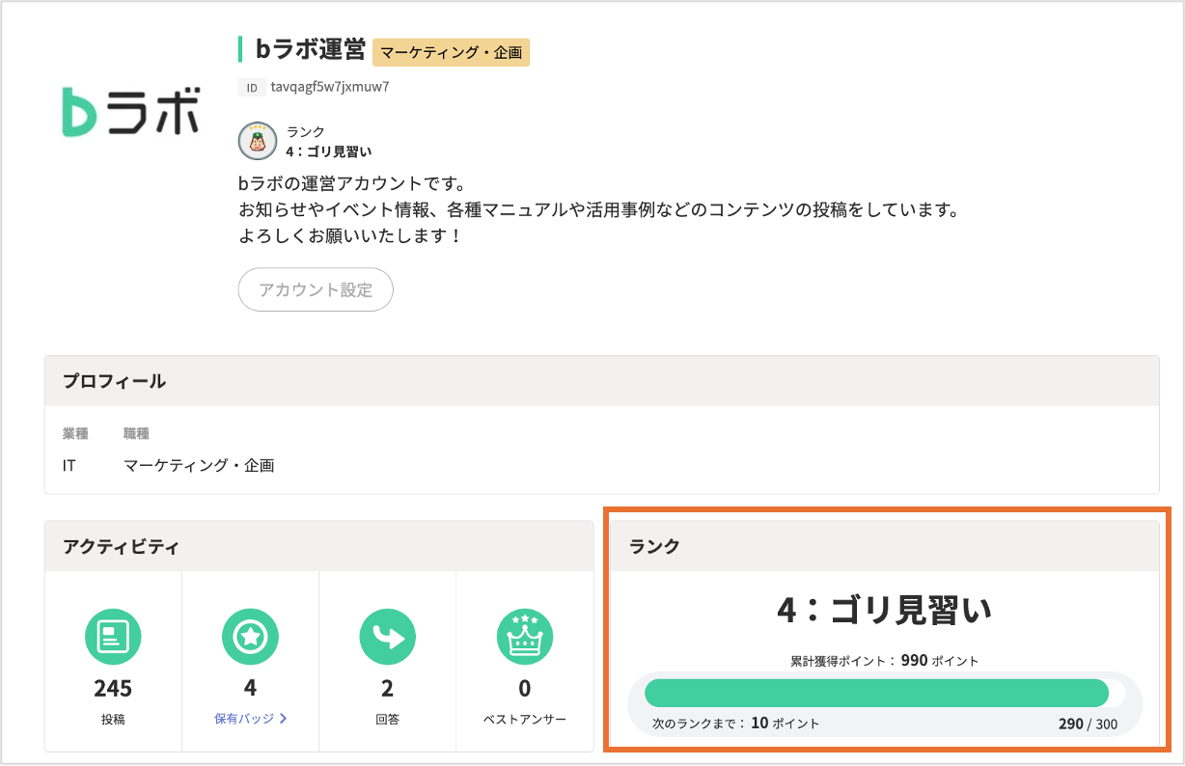Click the green rank progress bar

click(x=876, y=693)
